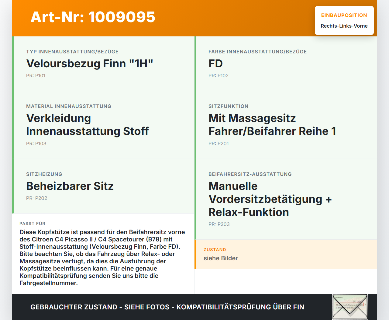Click the PR: P101 code
The width and height of the screenshot is (389, 320).
coord(36,76)
